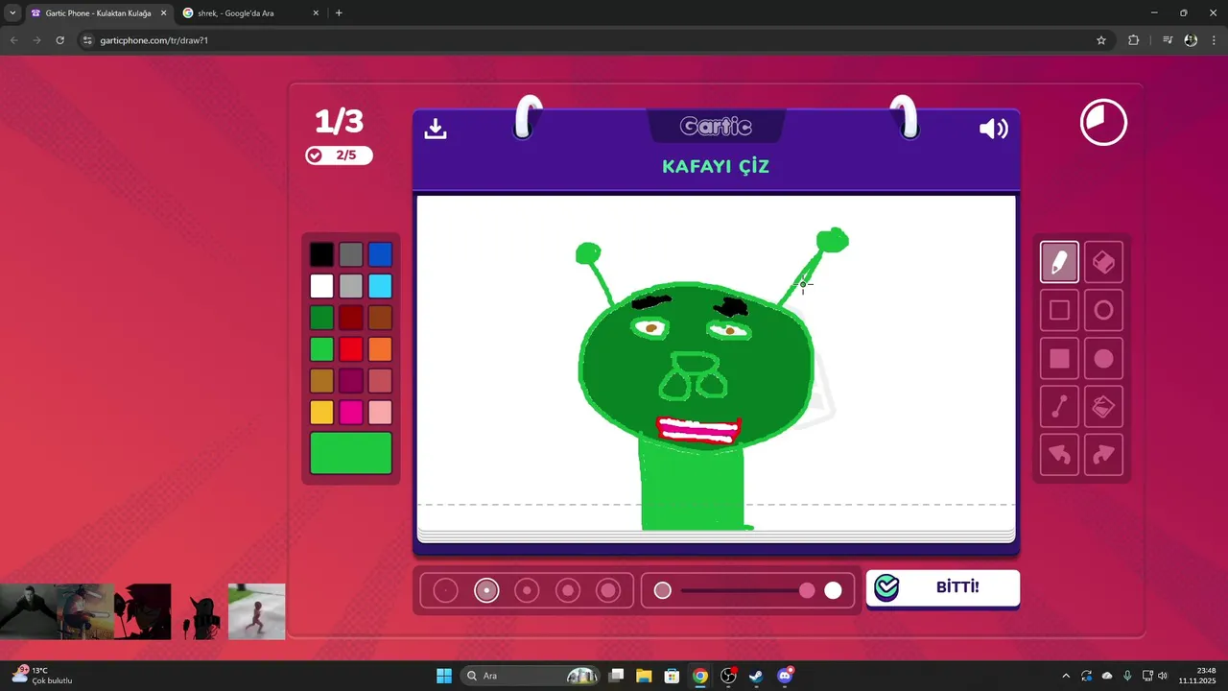
Task: Choose the filled circle tool
Action: (x=1103, y=359)
